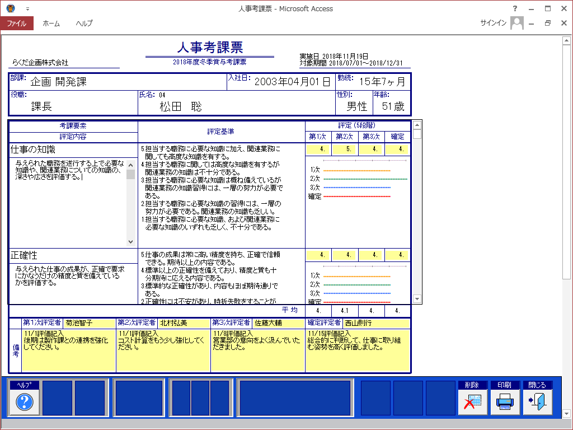Open the Quick Access Toolbar customize arrow

27,9
